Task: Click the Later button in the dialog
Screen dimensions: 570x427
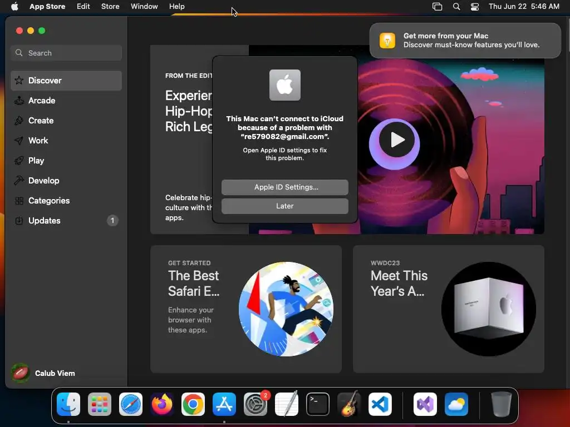Action: tap(284, 206)
